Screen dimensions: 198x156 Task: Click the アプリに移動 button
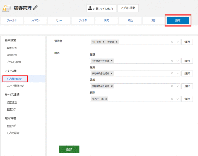(x=128, y=8)
